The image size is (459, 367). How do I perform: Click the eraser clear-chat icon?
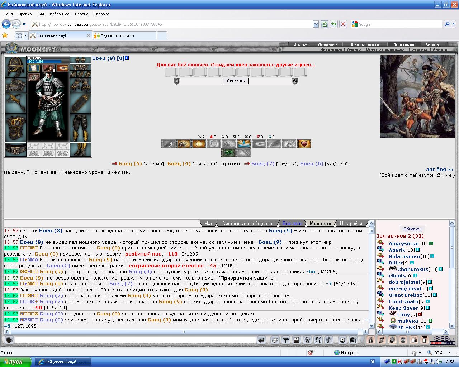(275, 340)
